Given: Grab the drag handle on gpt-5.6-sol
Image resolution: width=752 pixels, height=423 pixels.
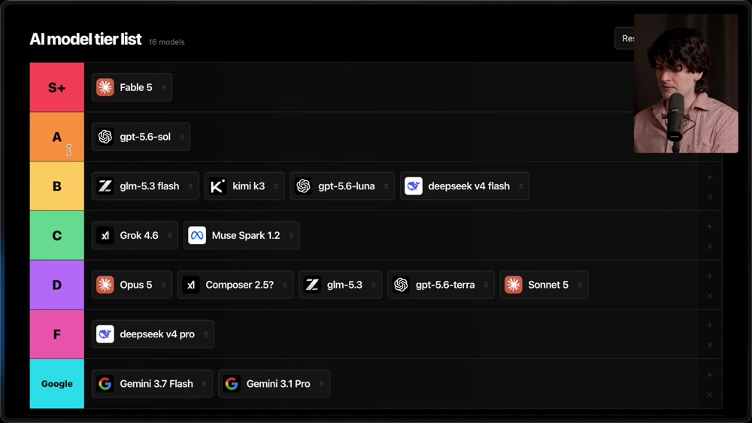Looking at the screenshot, I should click(182, 137).
